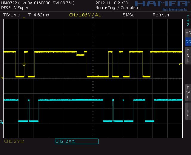Select DC coupling softkey
This screenshot has height=155, width=191.
click(x=188, y=42)
